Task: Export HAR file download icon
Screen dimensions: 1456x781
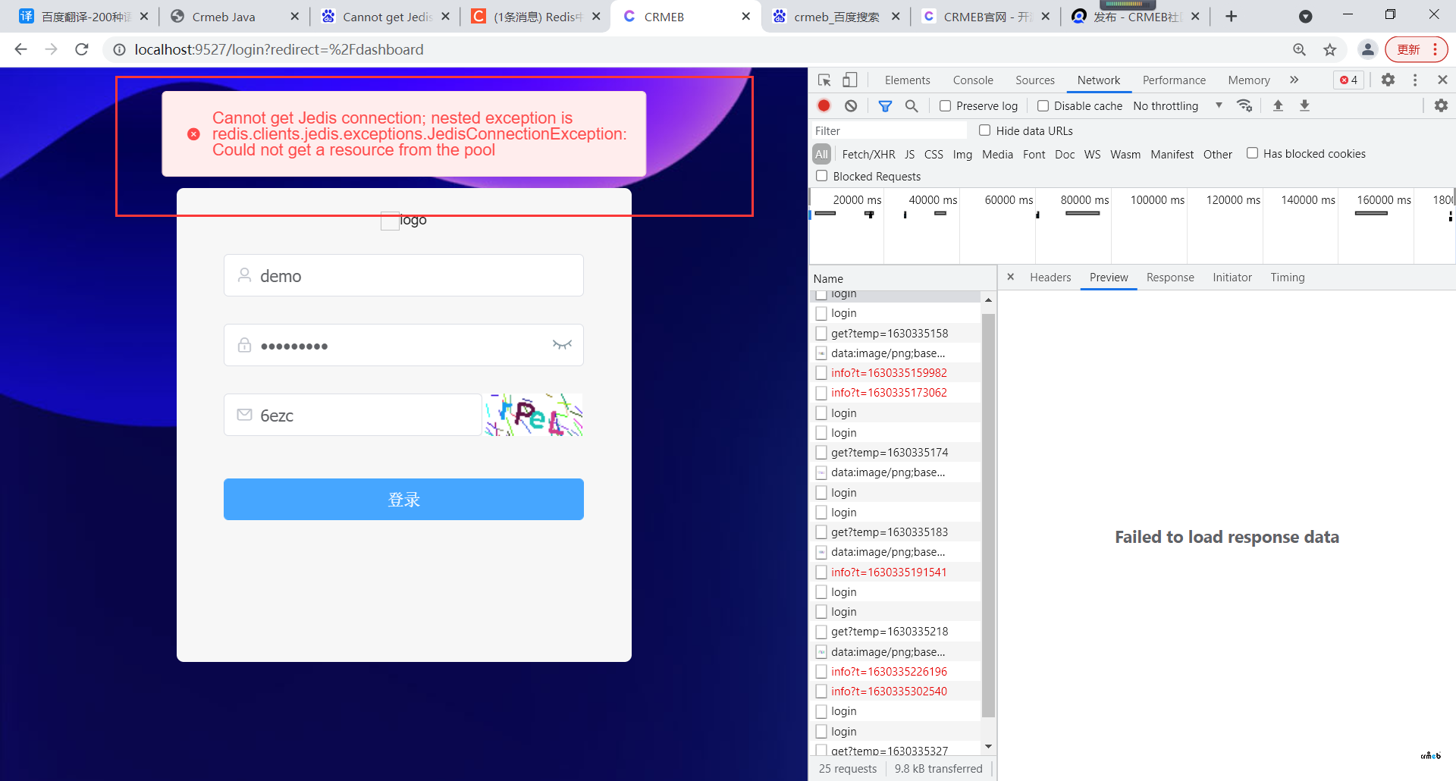Action: click(x=1304, y=105)
